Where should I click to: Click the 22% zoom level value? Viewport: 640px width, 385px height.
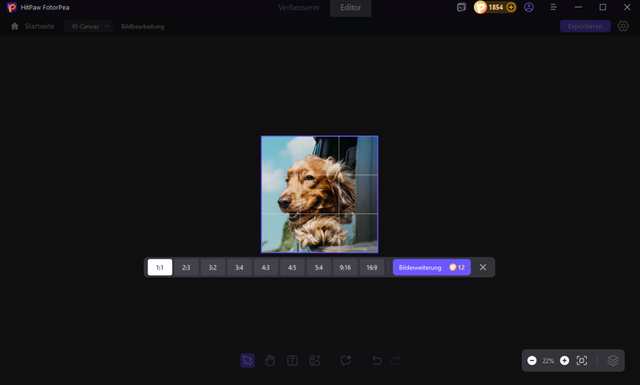tap(548, 361)
